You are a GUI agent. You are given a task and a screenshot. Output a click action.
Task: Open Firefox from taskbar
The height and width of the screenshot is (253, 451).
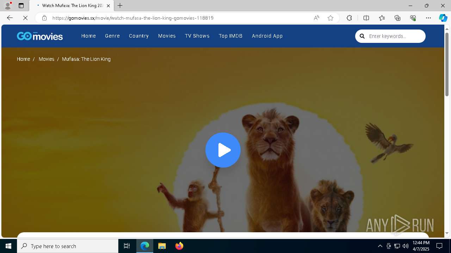tap(179, 246)
